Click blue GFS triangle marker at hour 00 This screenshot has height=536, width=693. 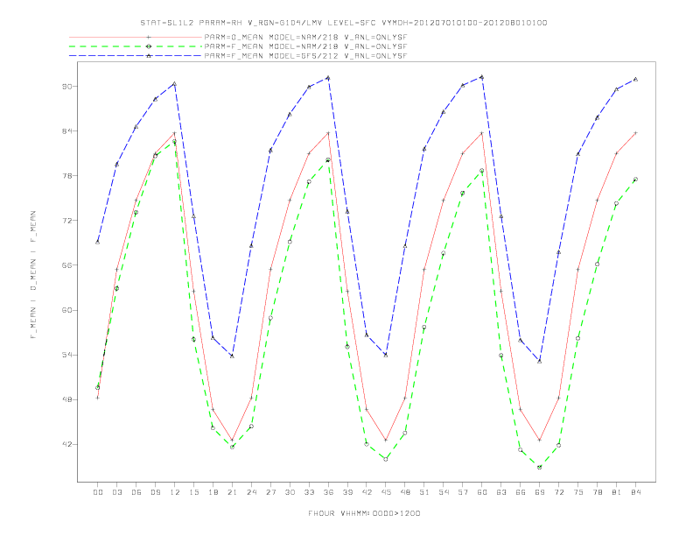click(x=98, y=242)
